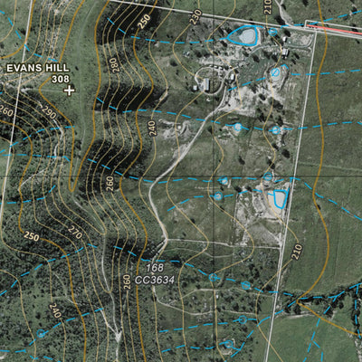Click the red road segment
This screenshot has width=362, height=362.
click(334, 28)
